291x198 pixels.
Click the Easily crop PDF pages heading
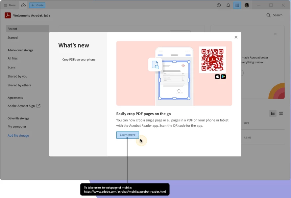(x=143, y=114)
